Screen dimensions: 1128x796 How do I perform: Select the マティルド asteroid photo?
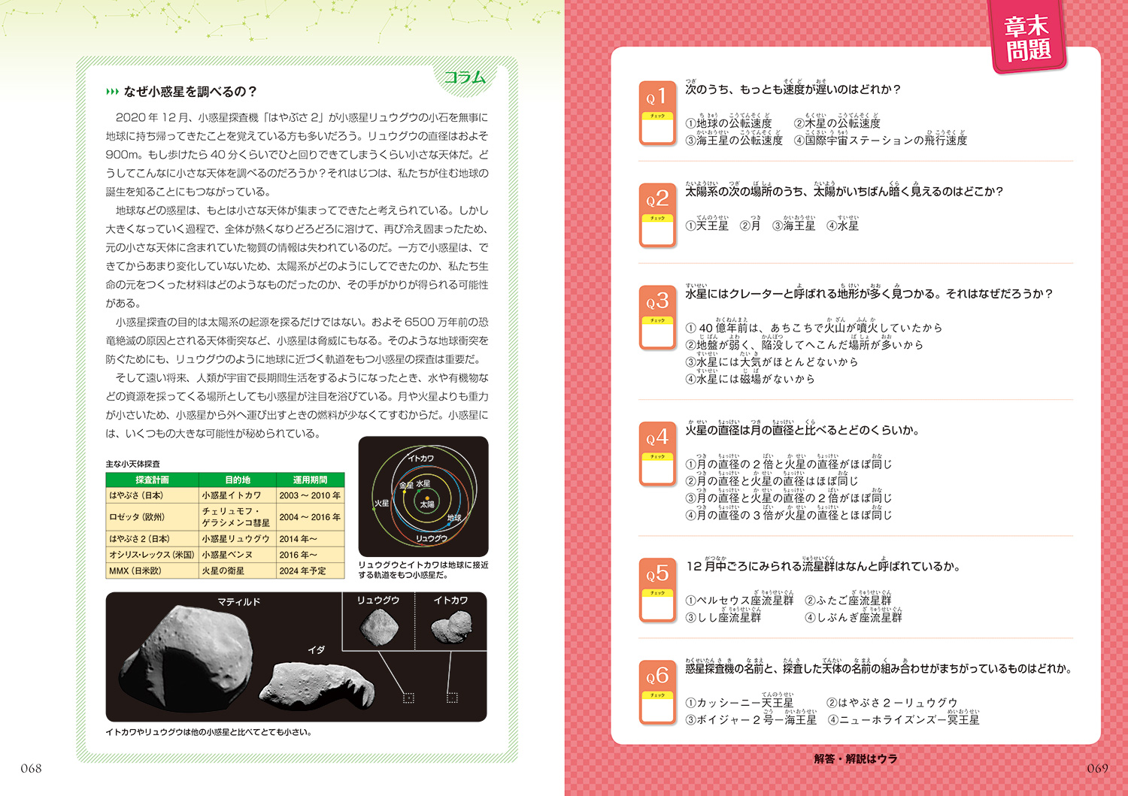186,660
